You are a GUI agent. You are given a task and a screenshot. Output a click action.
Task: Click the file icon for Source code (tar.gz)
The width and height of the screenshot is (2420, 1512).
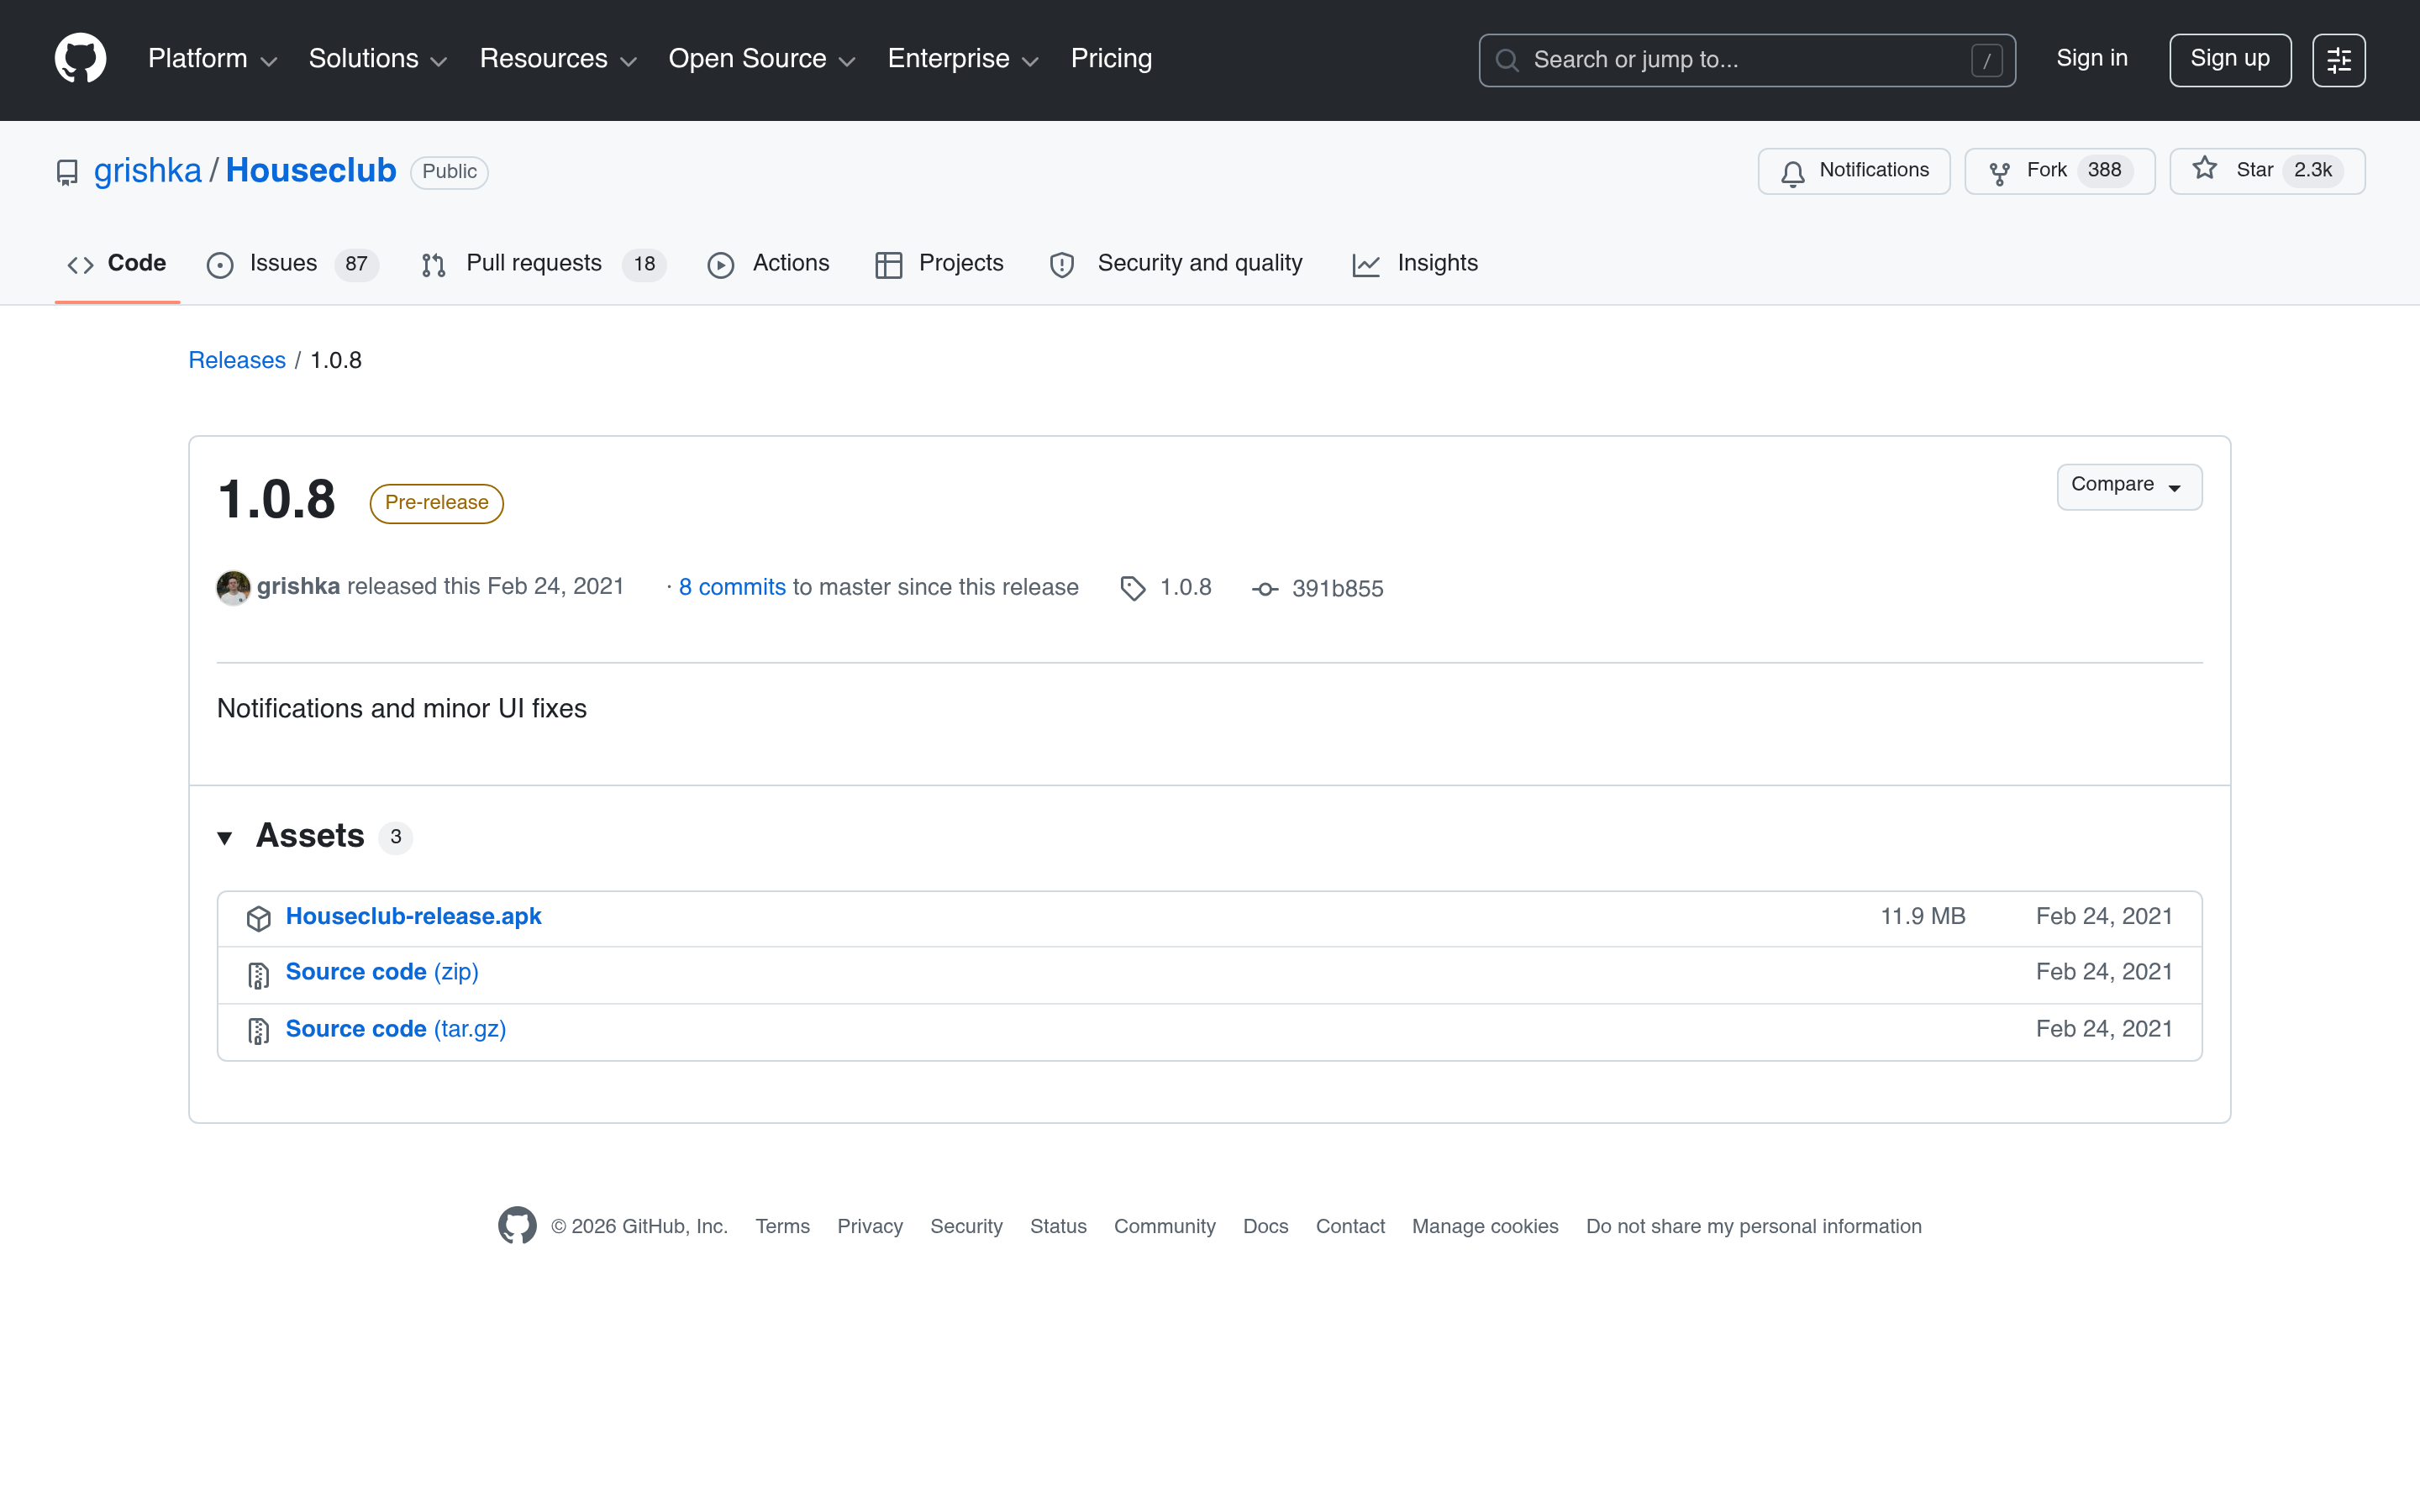click(259, 1032)
